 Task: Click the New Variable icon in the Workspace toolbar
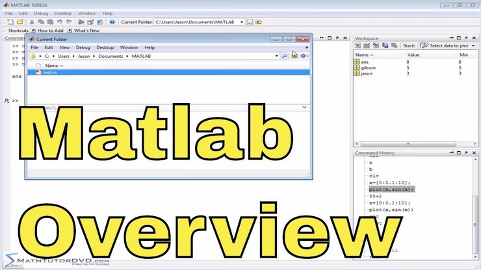358,45
